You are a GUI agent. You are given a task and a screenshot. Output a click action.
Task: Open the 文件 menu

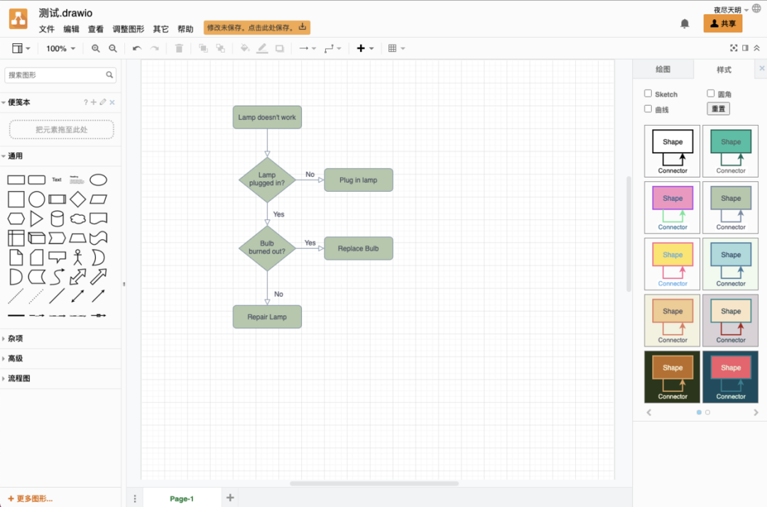click(46, 29)
